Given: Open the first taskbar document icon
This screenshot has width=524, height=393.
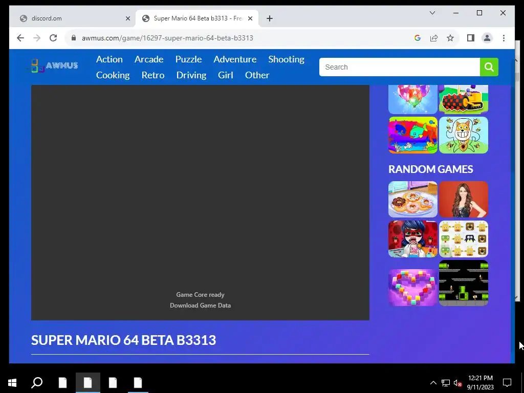Looking at the screenshot, I should [x=62, y=383].
